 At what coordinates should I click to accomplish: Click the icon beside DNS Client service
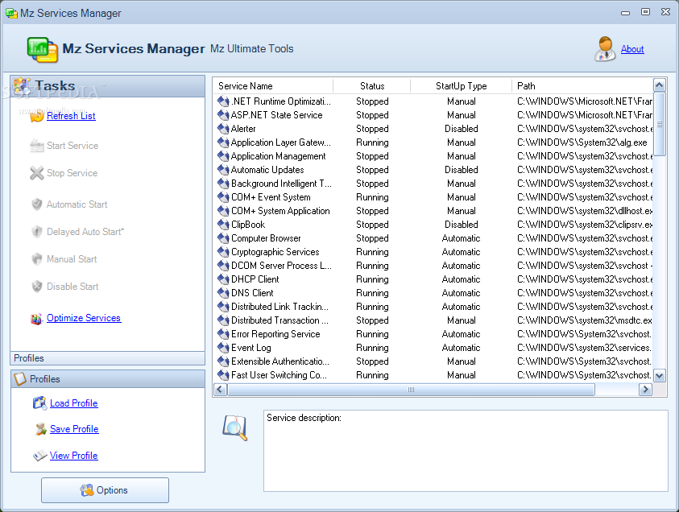click(x=223, y=293)
